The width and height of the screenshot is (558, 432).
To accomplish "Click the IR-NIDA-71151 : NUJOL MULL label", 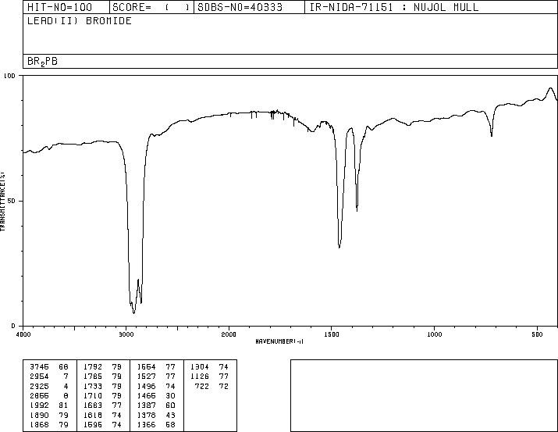I will click(x=394, y=7).
